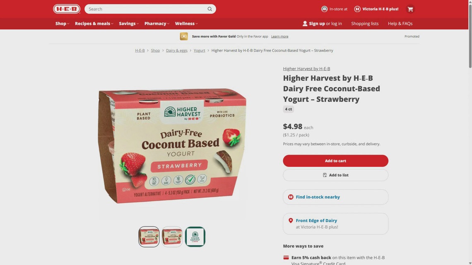Click the search magnifier icon
472x265 pixels.
click(210, 9)
